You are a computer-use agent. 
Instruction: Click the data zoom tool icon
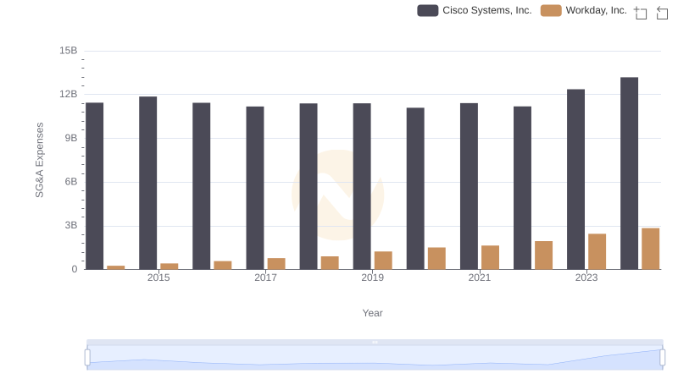pos(641,13)
